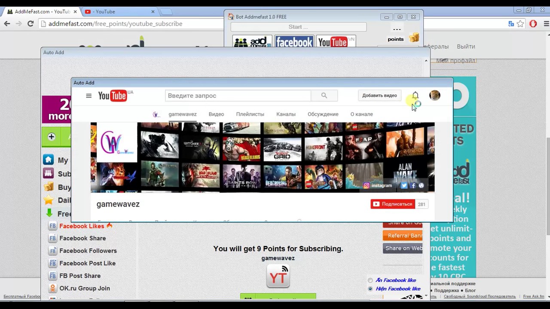This screenshot has width=550, height=309.
Task: Open OK.ru Group Join in the sidebar
Action: tap(85, 288)
